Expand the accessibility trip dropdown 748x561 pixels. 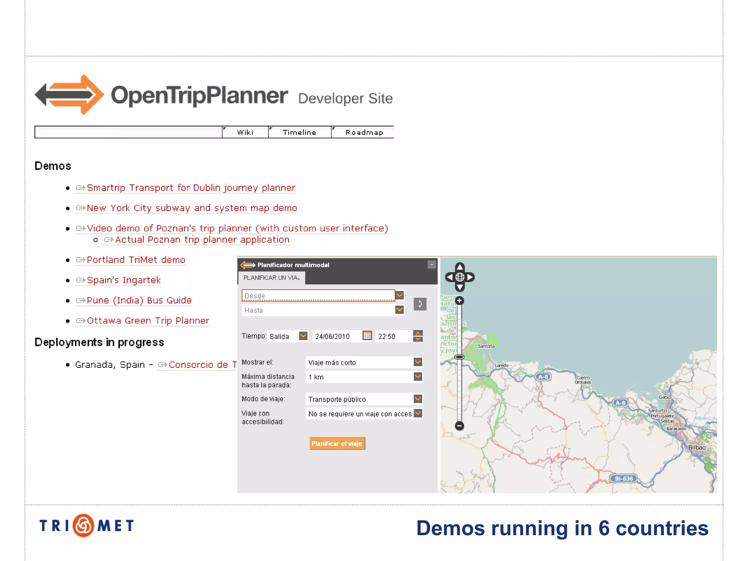pos(418,413)
